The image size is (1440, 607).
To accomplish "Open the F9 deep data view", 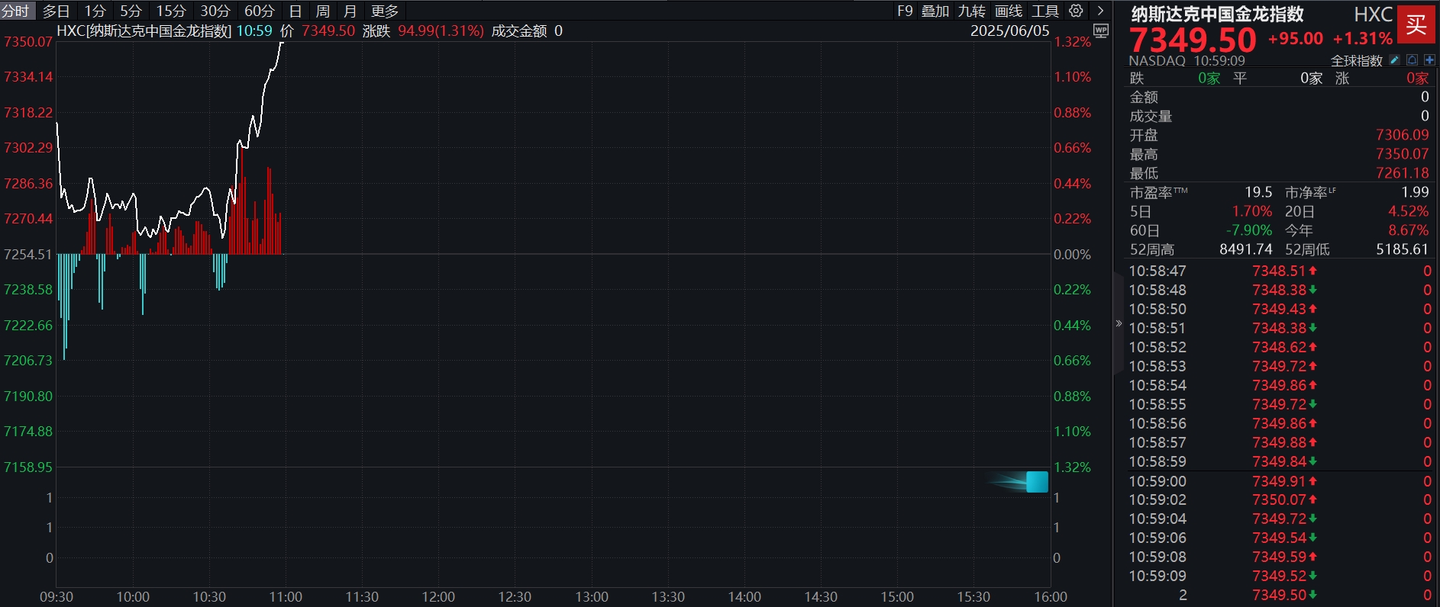I will (905, 11).
